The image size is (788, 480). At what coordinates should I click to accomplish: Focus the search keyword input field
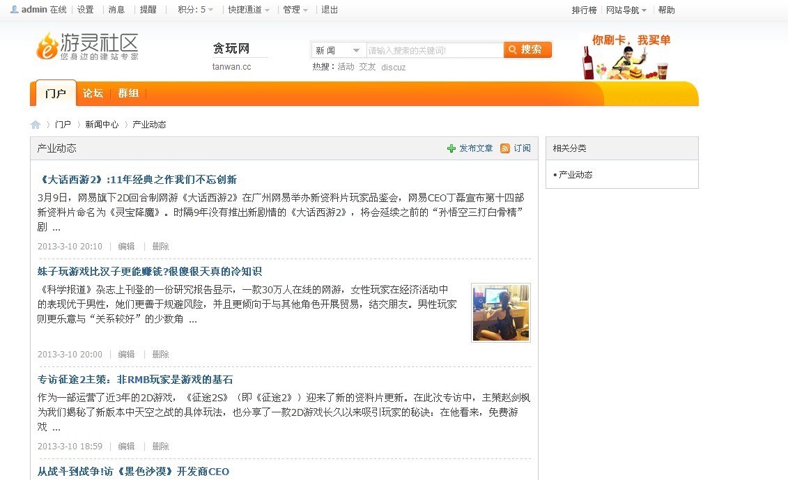coord(434,50)
